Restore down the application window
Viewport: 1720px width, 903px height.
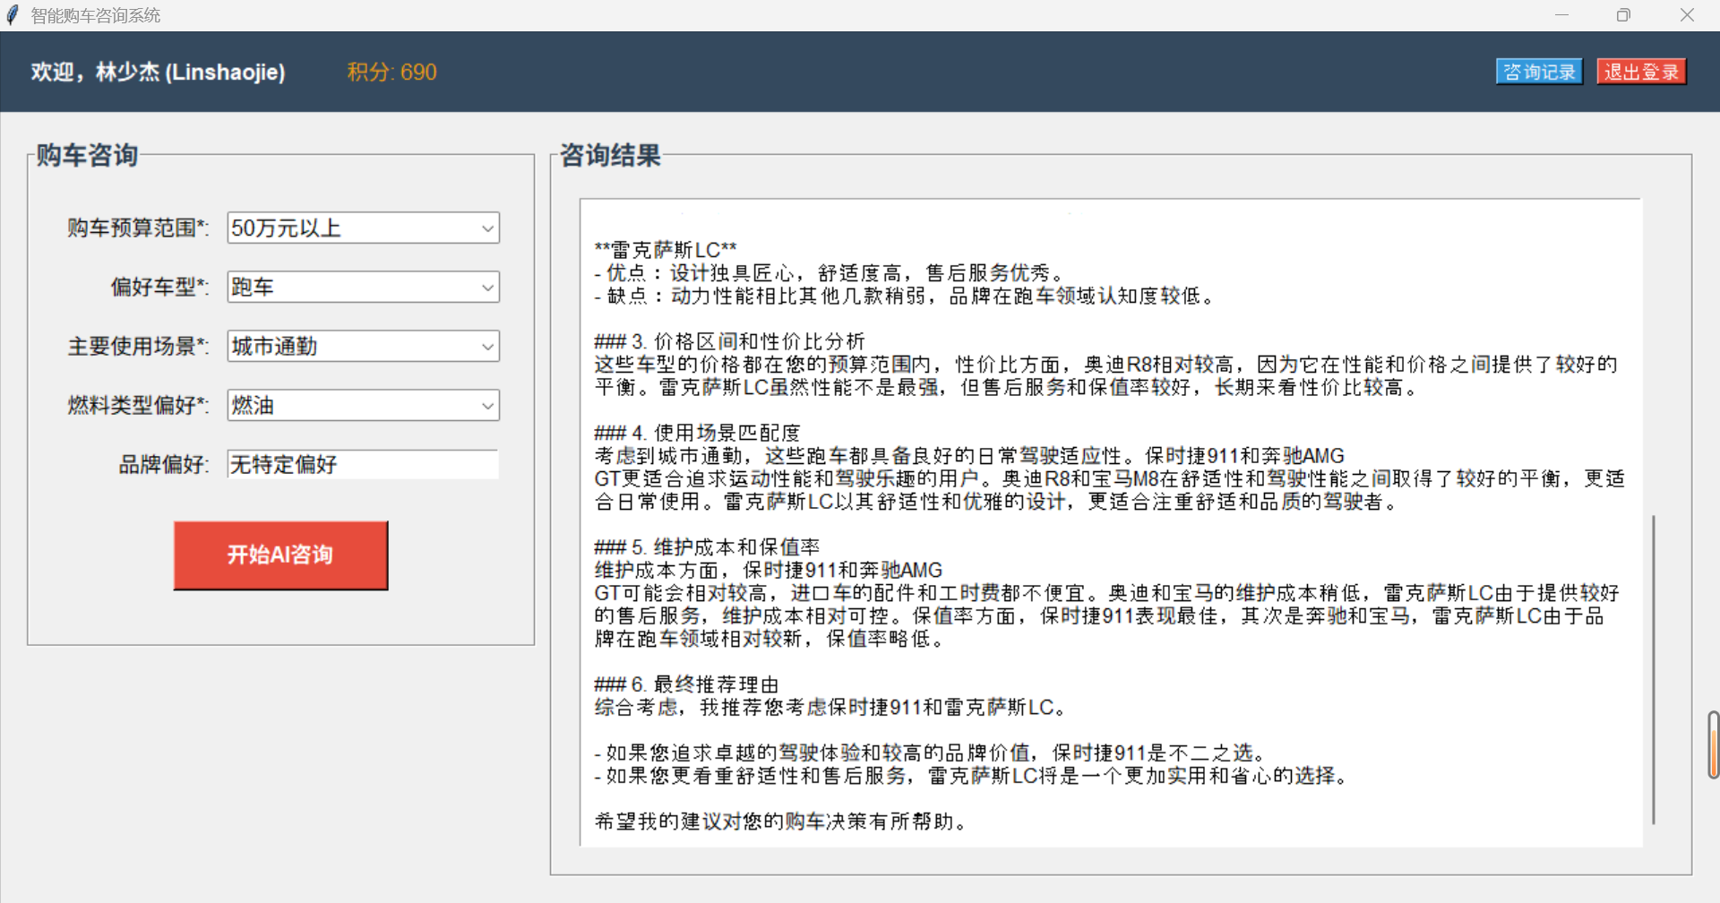click(1623, 15)
